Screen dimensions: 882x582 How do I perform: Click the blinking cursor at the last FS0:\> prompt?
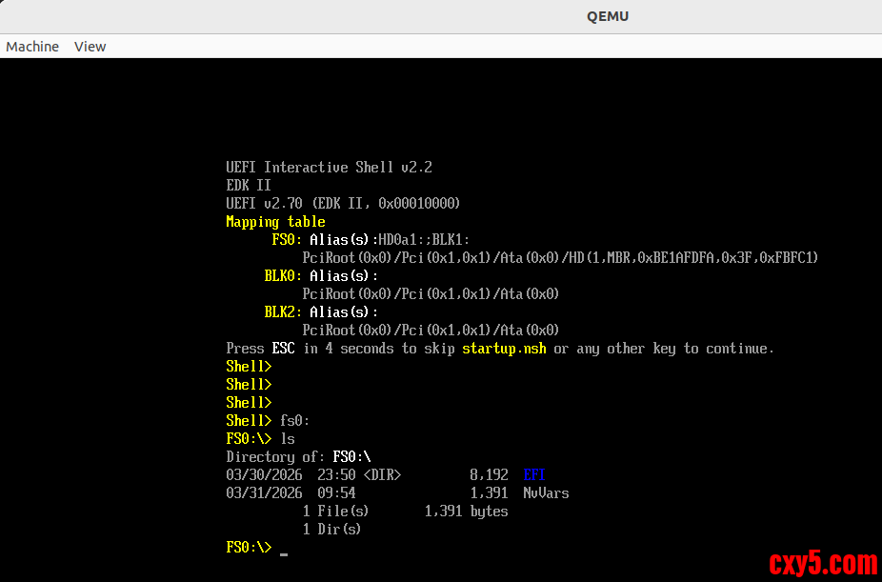click(284, 551)
